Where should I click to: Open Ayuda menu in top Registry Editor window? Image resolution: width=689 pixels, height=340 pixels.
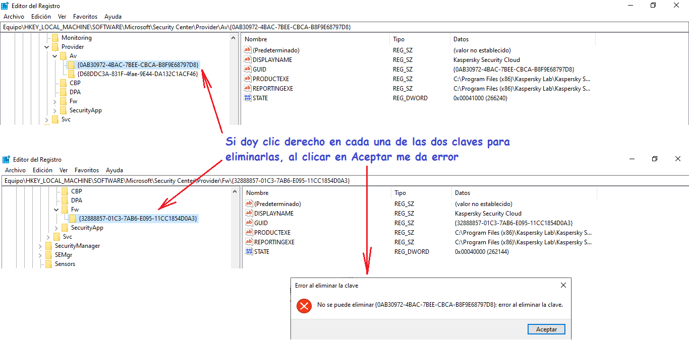click(113, 17)
